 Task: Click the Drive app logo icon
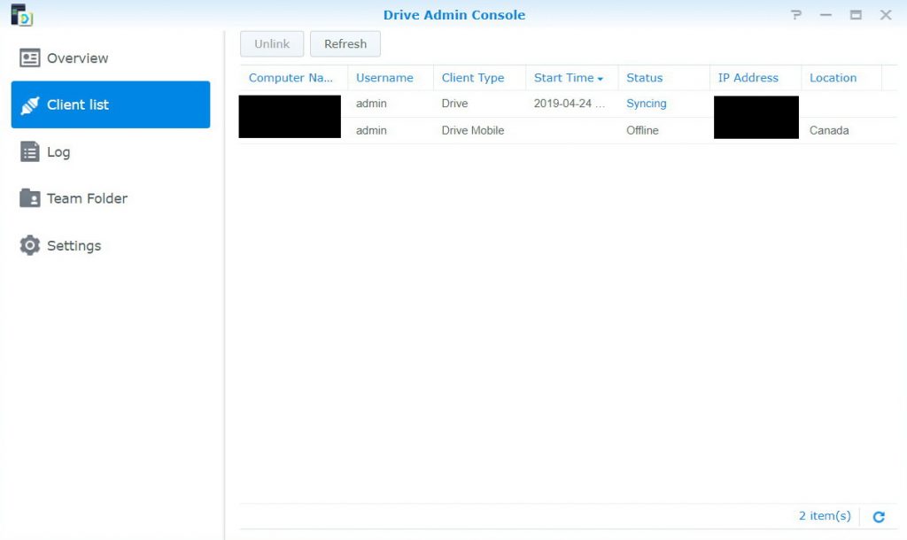(x=21, y=15)
